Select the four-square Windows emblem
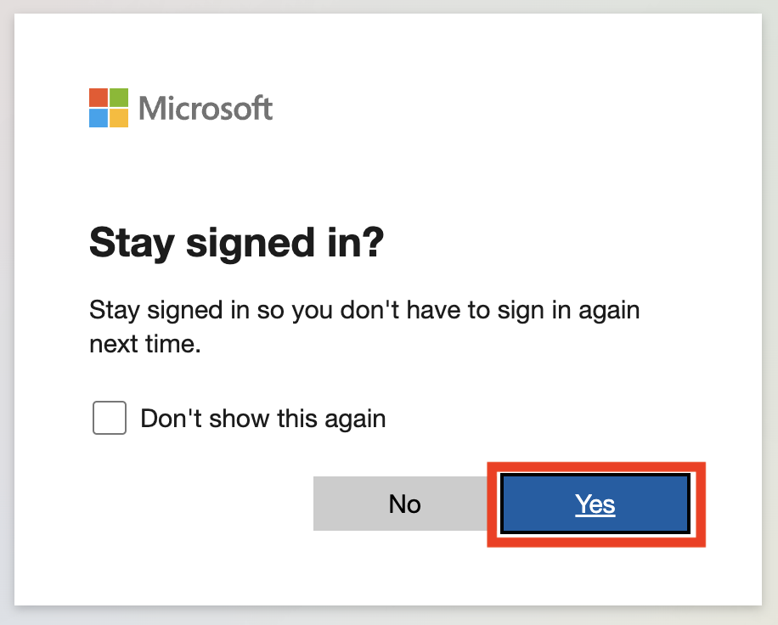 pyautogui.click(x=108, y=107)
